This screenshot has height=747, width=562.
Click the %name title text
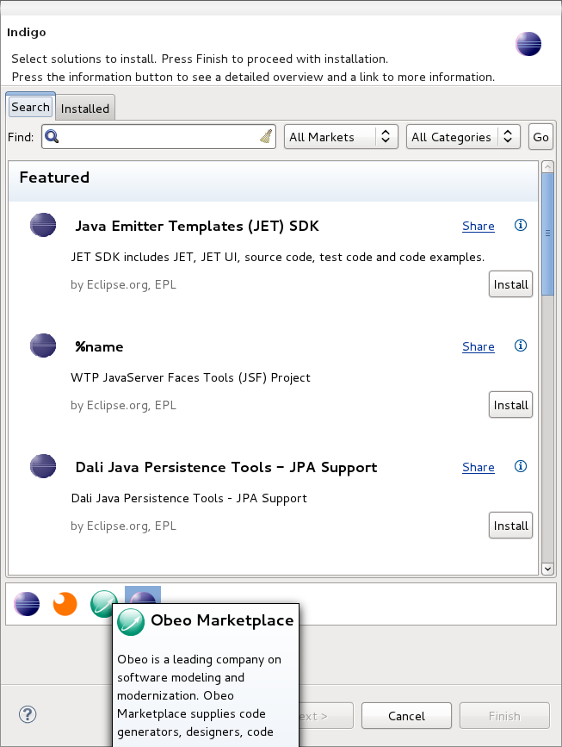(x=99, y=346)
